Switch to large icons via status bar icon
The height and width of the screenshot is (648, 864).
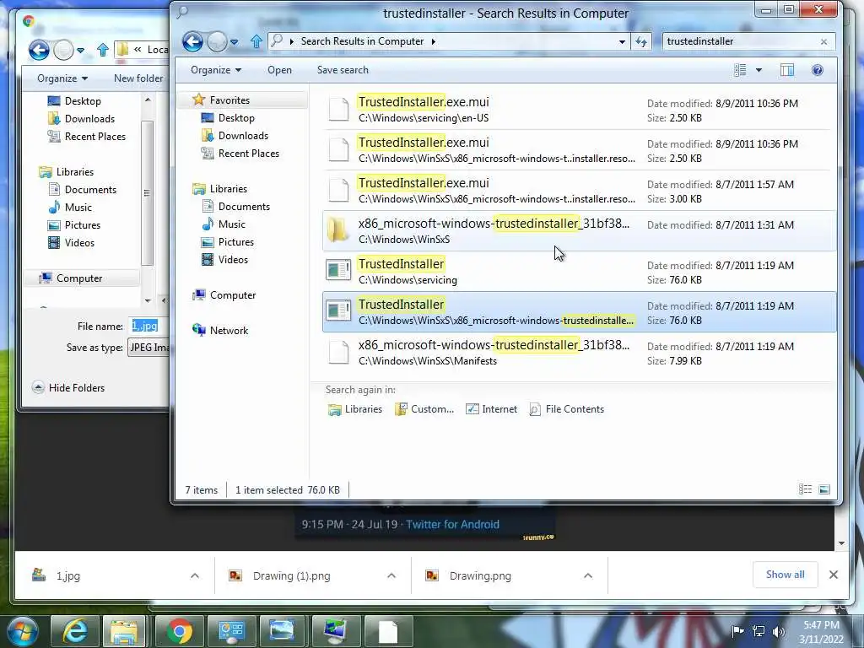pyautogui.click(x=824, y=489)
